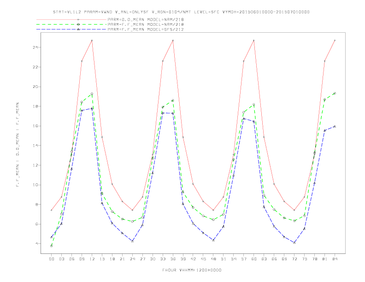Click y-axis tick label 8
Image resolution: width=365 pixels, height=282 pixels.
(x=37, y=205)
